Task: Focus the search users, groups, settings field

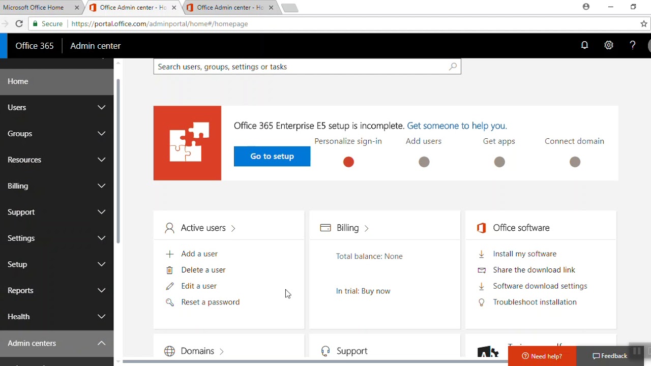Action: (x=307, y=67)
